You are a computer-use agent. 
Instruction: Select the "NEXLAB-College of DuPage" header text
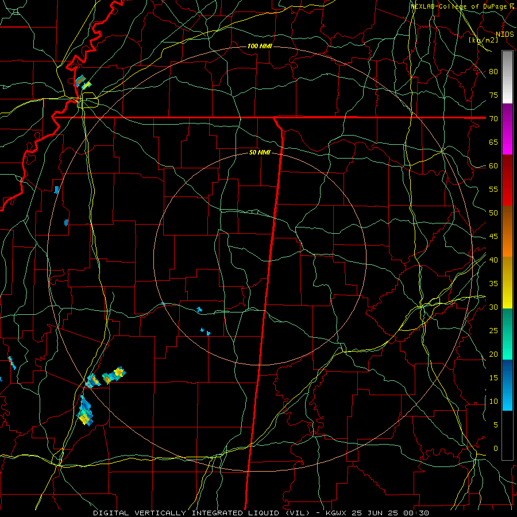[x=460, y=6]
